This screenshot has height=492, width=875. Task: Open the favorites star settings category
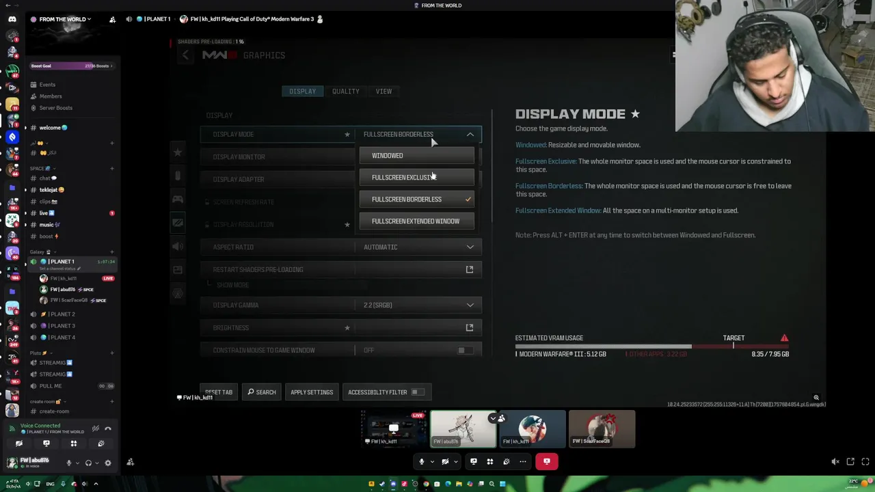tap(178, 152)
